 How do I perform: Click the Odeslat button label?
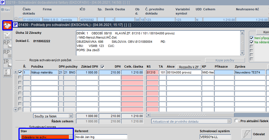[x=259, y=134]
